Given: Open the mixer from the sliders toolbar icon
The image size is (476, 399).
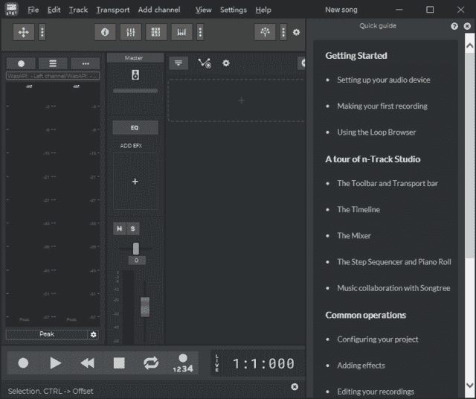Looking at the screenshot, I should 129,33.
